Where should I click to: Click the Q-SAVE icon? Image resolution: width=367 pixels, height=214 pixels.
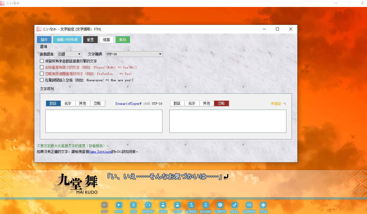click(x=191, y=205)
